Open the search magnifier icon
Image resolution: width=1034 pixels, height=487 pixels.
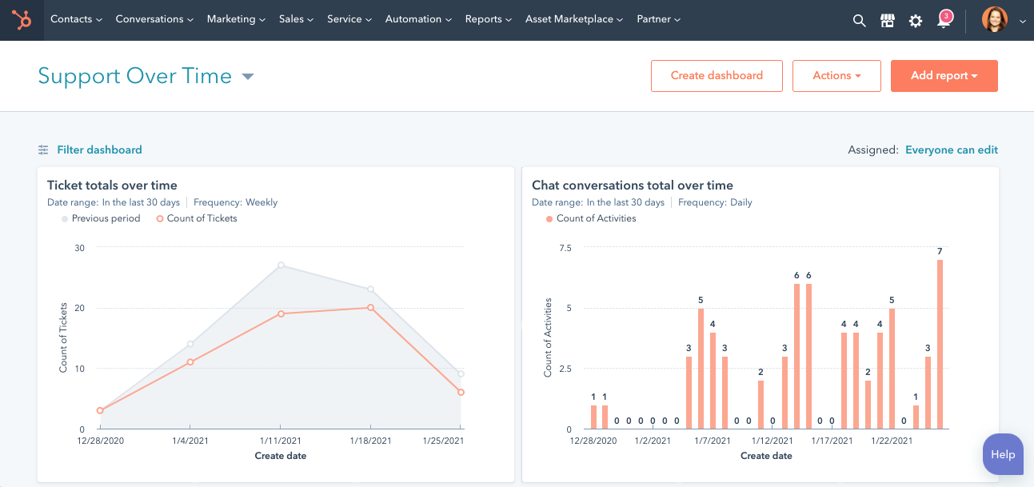point(859,21)
